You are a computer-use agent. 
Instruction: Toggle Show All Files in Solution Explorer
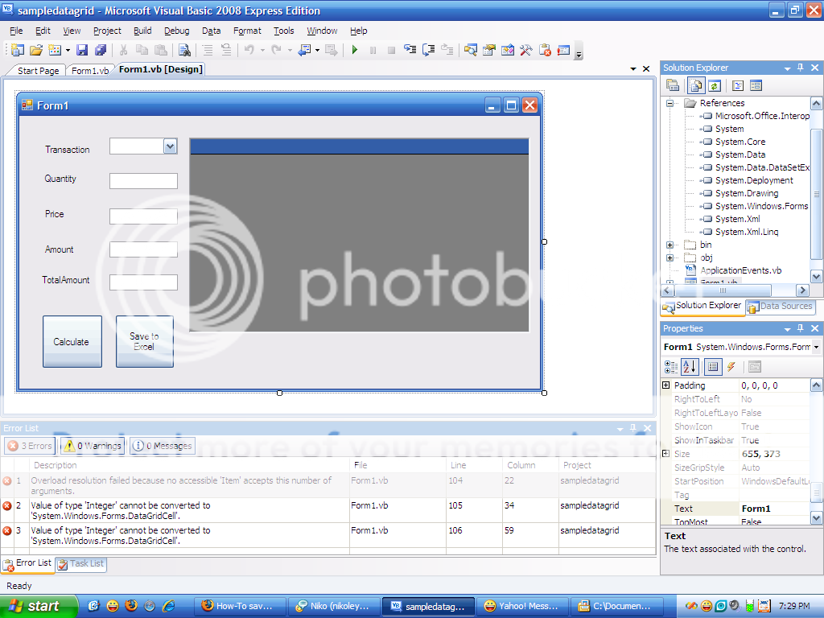click(696, 85)
